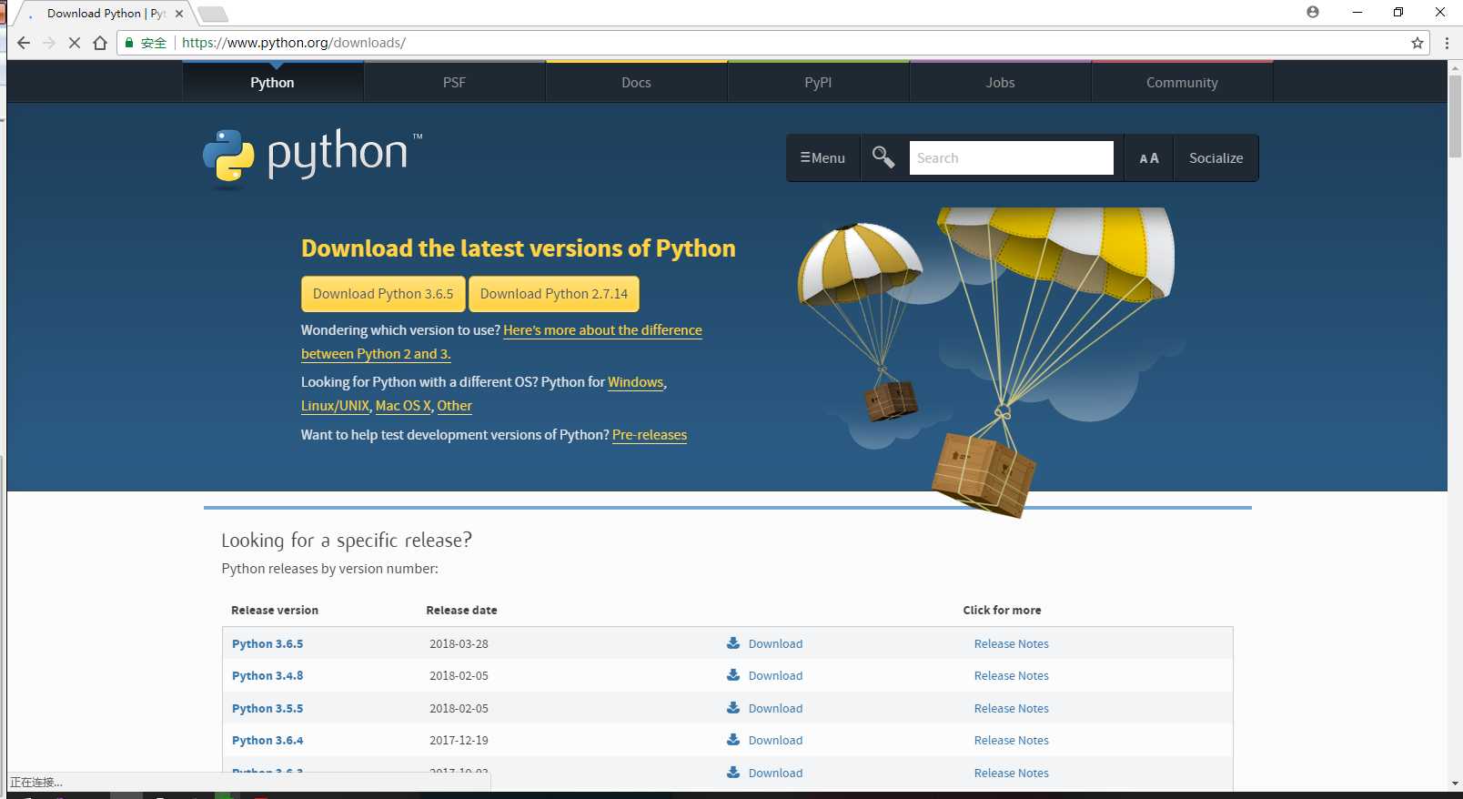Click download icon for Python 3.4.8

[733, 675]
